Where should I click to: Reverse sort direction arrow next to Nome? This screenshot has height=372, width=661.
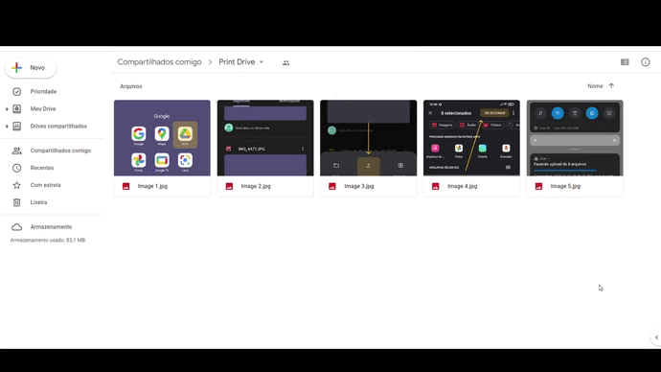pos(611,85)
